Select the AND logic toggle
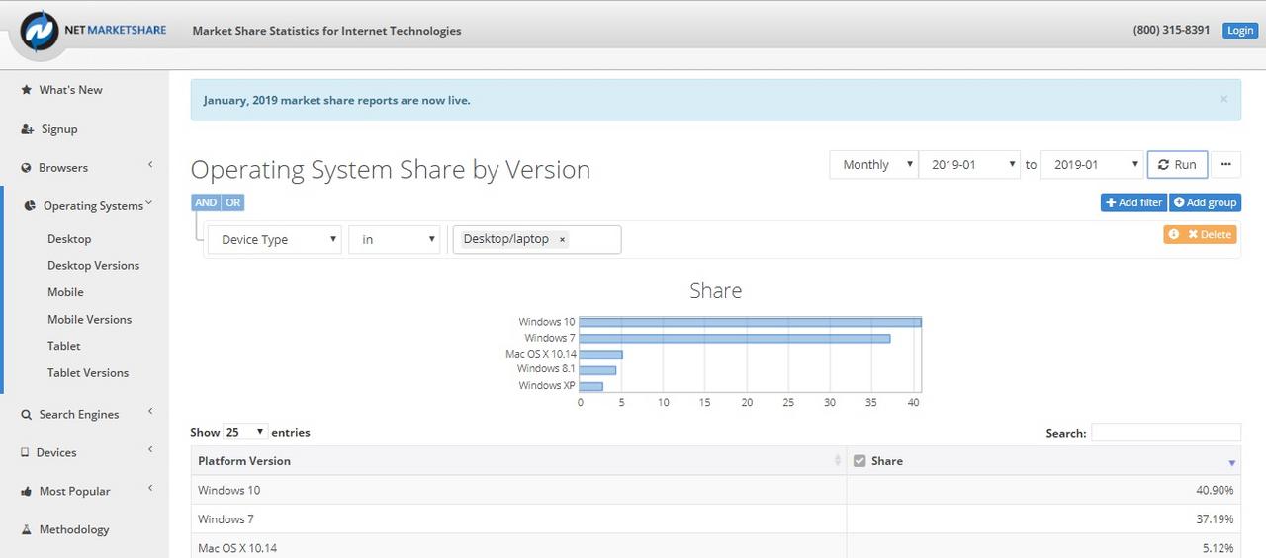The image size is (1266, 558). click(x=206, y=202)
